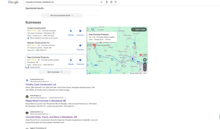220x129 pixels.
Task: Click the Google logo
Action: click(x=13, y=2)
